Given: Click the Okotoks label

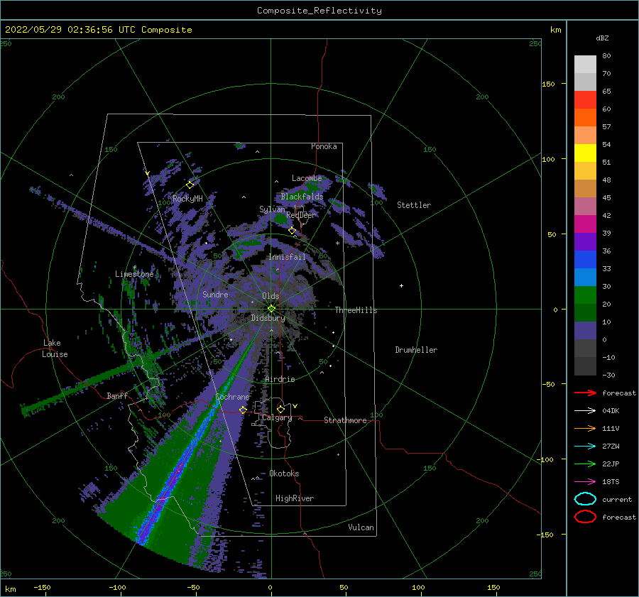Looking at the screenshot, I should click(284, 473).
